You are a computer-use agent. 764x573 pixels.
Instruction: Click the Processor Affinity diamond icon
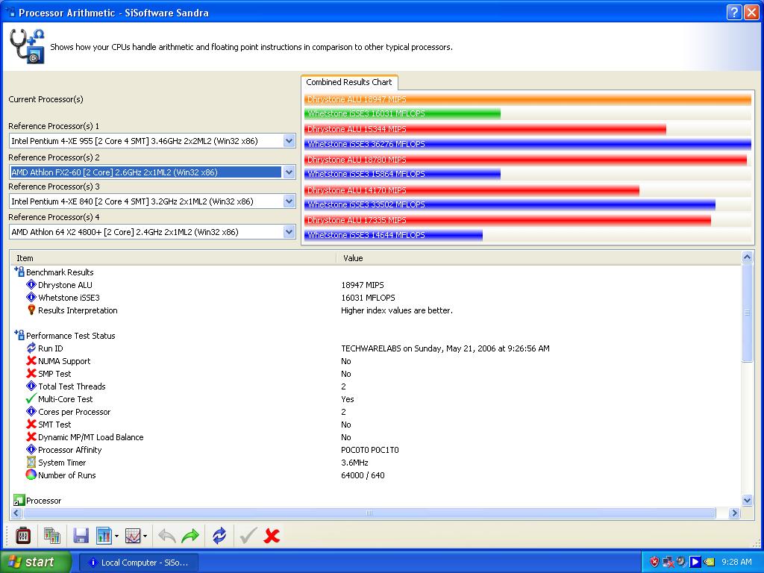point(31,450)
